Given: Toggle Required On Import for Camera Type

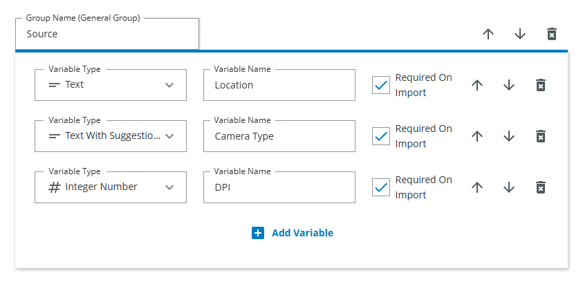Looking at the screenshot, I should pos(381,136).
